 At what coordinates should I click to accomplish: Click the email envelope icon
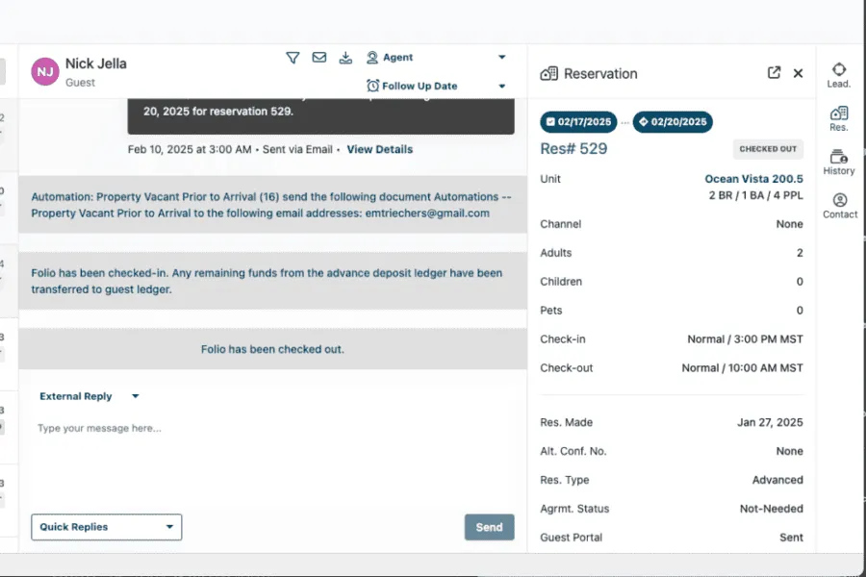(319, 58)
